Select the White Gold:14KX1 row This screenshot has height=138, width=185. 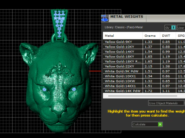click(144, 86)
